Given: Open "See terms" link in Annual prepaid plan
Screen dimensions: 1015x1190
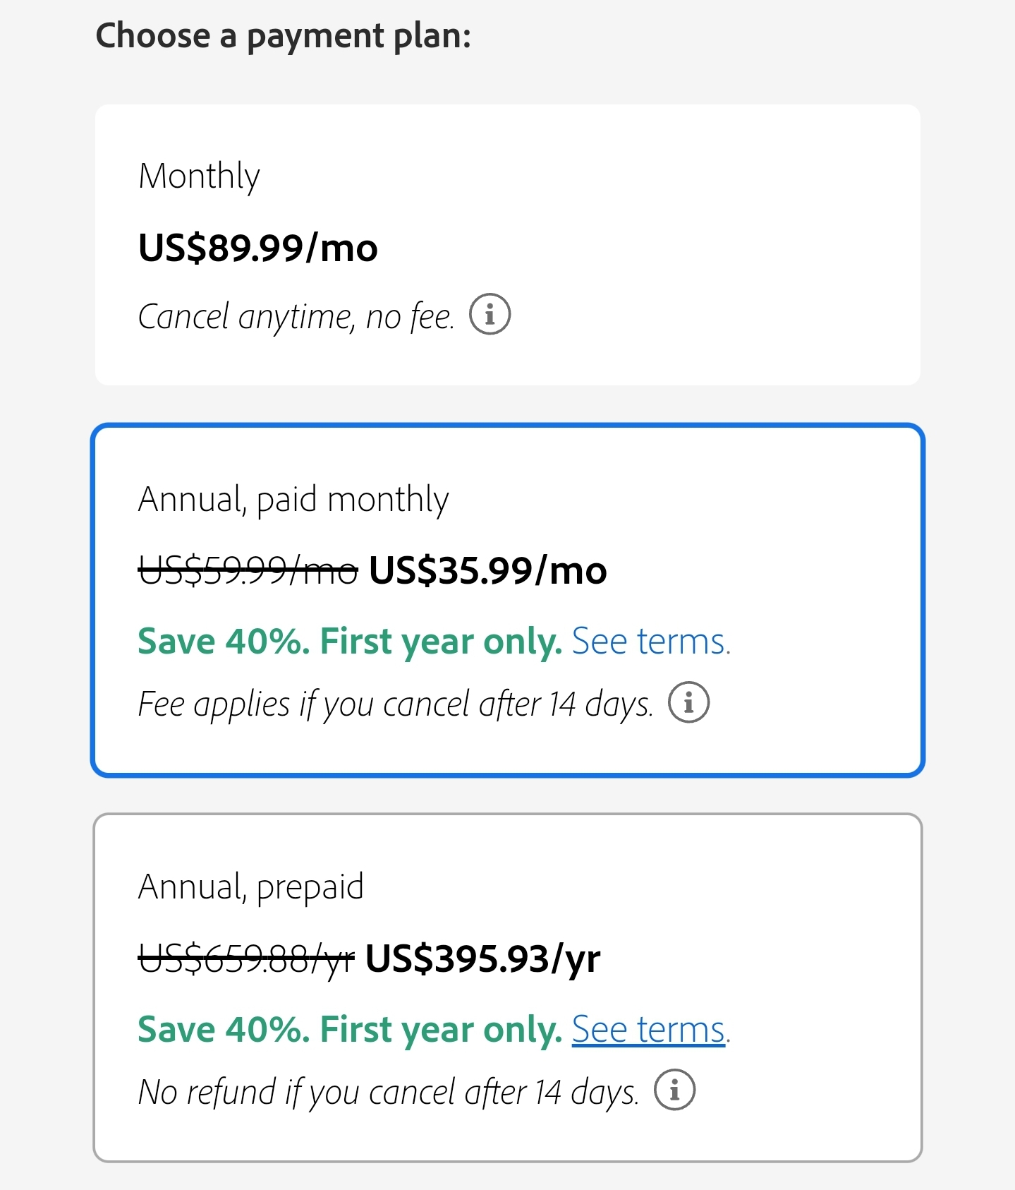Looking at the screenshot, I should pyautogui.click(x=650, y=1030).
